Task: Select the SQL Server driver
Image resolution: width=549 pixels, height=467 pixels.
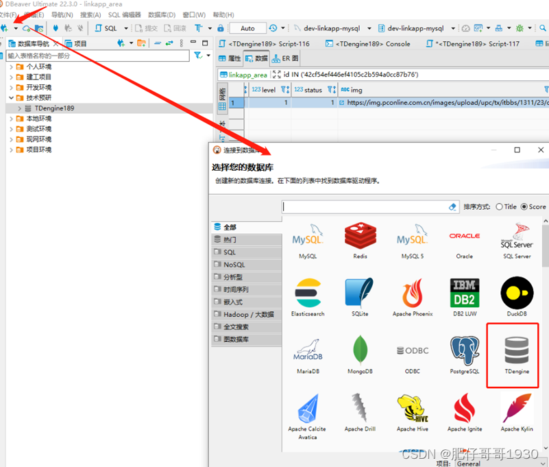Action: coord(517,241)
